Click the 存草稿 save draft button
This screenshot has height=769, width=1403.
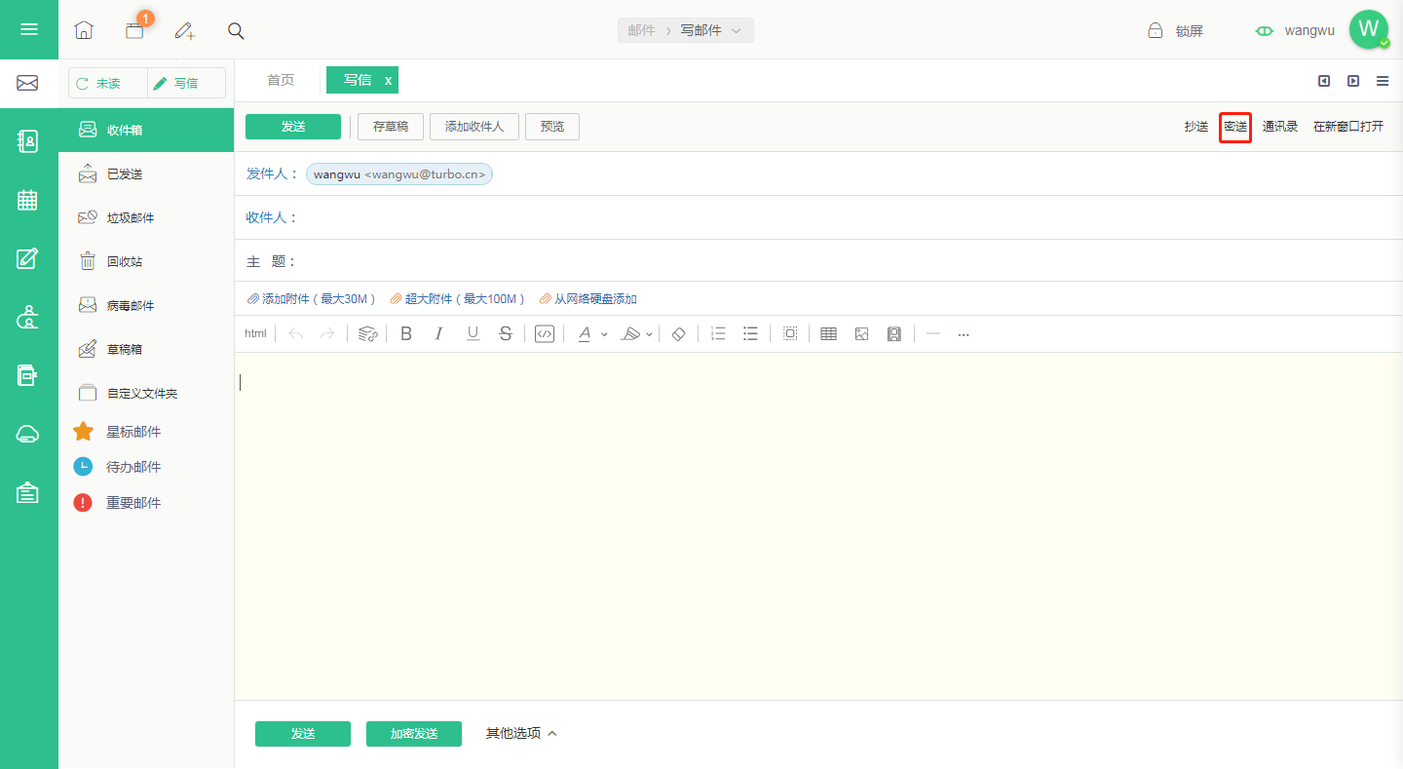coord(391,127)
